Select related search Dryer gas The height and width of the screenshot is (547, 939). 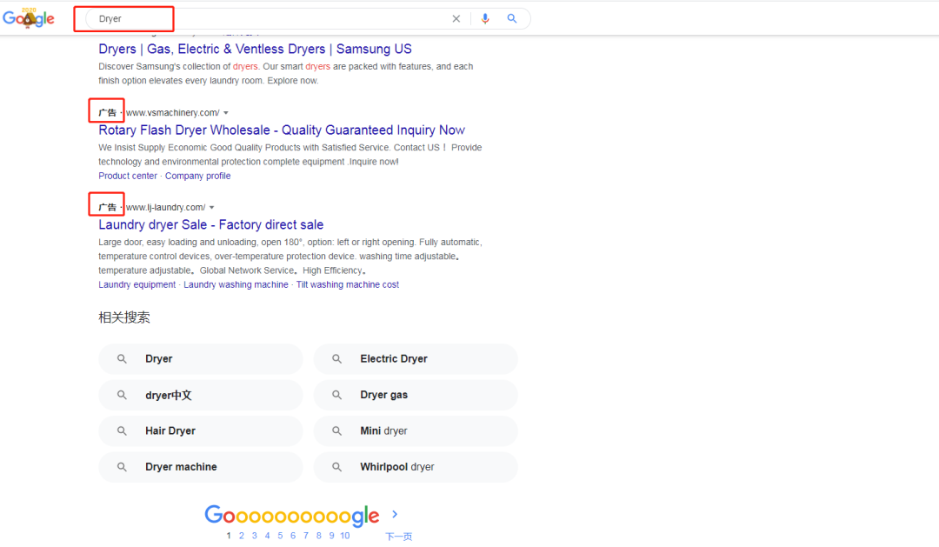pyautogui.click(x=416, y=395)
